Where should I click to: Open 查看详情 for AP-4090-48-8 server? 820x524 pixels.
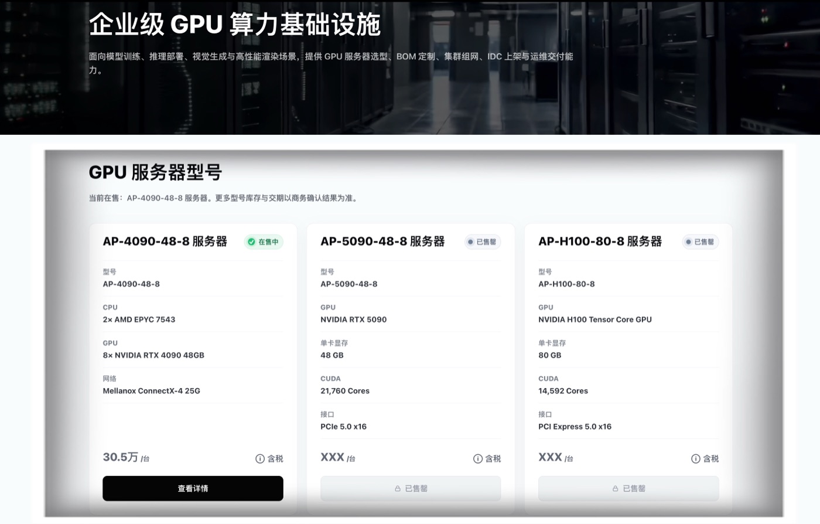(193, 488)
